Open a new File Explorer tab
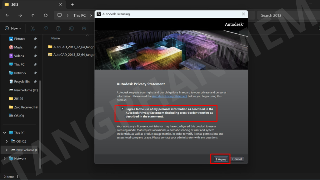 72,4
